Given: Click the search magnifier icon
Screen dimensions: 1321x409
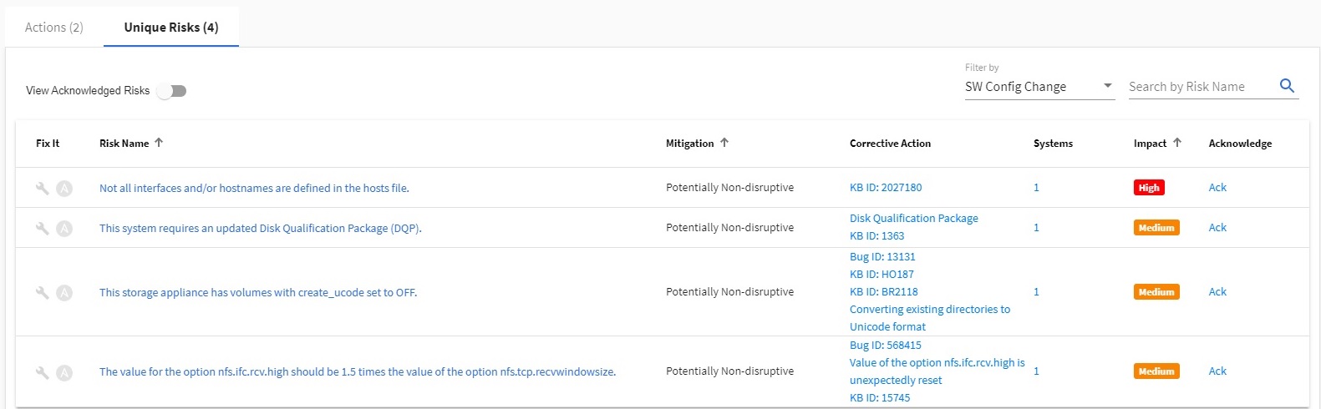Looking at the screenshot, I should pos(1287,86).
